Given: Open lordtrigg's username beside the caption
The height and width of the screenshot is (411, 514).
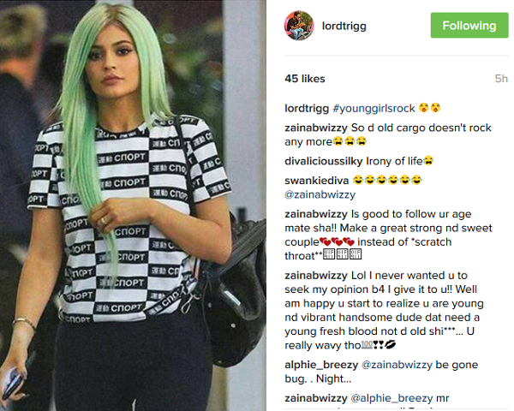Looking at the screenshot, I should tap(307, 108).
